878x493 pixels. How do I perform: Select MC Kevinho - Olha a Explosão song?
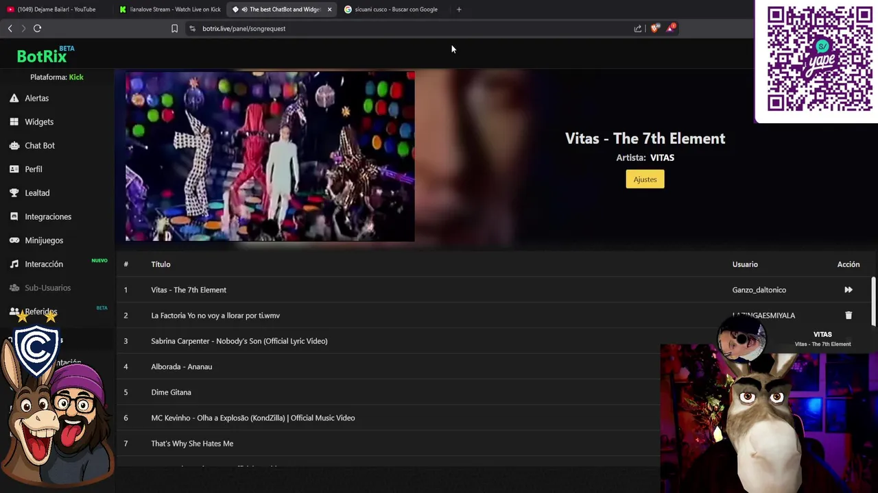point(253,418)
